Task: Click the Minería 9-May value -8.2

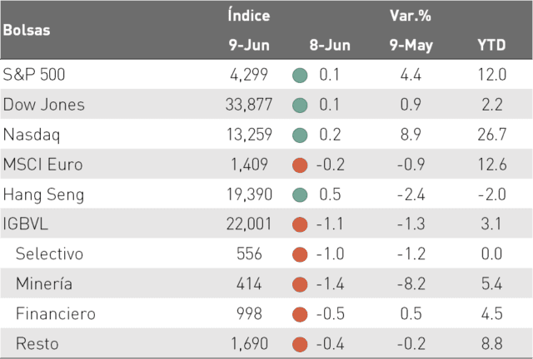Action: tap(411, 284)
